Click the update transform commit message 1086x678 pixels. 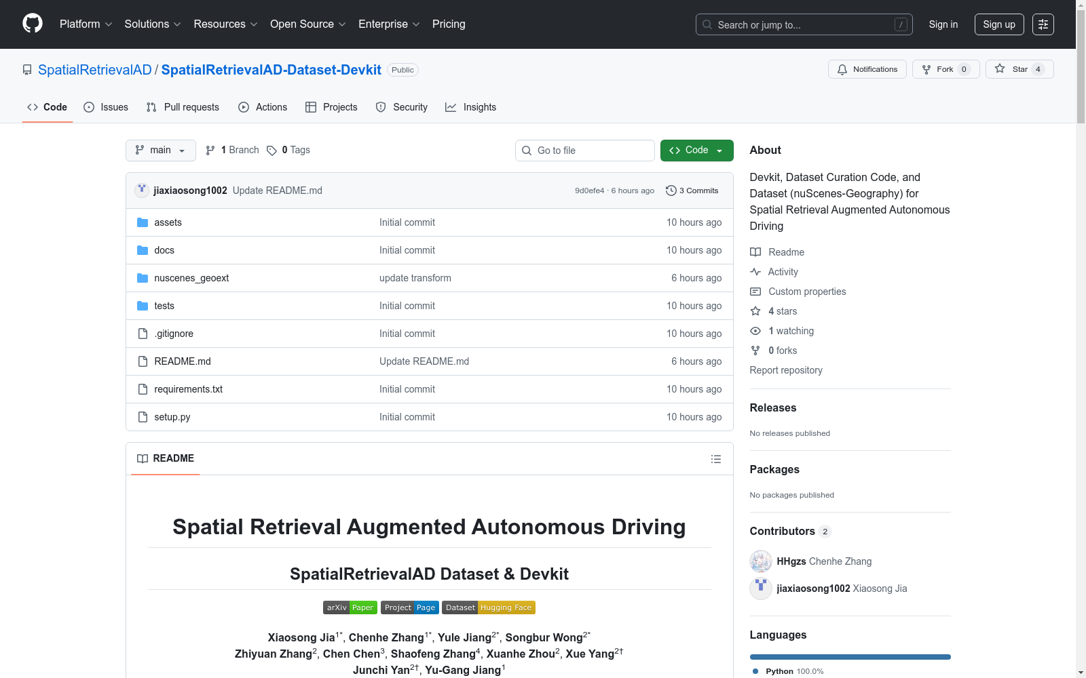tap(415, 278)
